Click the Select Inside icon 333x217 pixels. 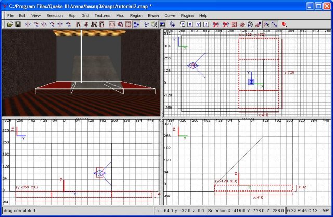point(102,24)
